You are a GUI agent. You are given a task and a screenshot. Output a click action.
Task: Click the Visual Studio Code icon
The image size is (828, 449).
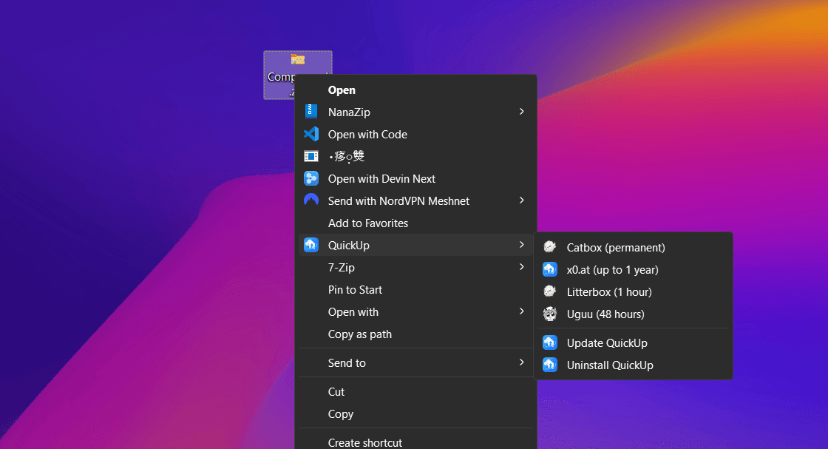[311, 134]
